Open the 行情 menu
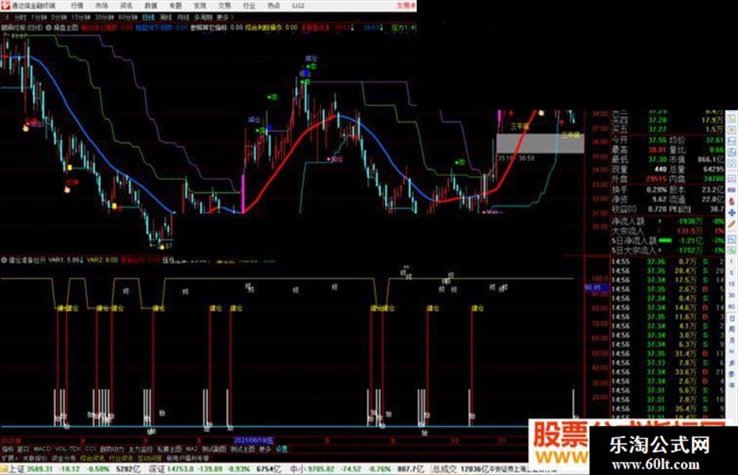The width and height of the screenshot is (738, 475). [77, 5]
